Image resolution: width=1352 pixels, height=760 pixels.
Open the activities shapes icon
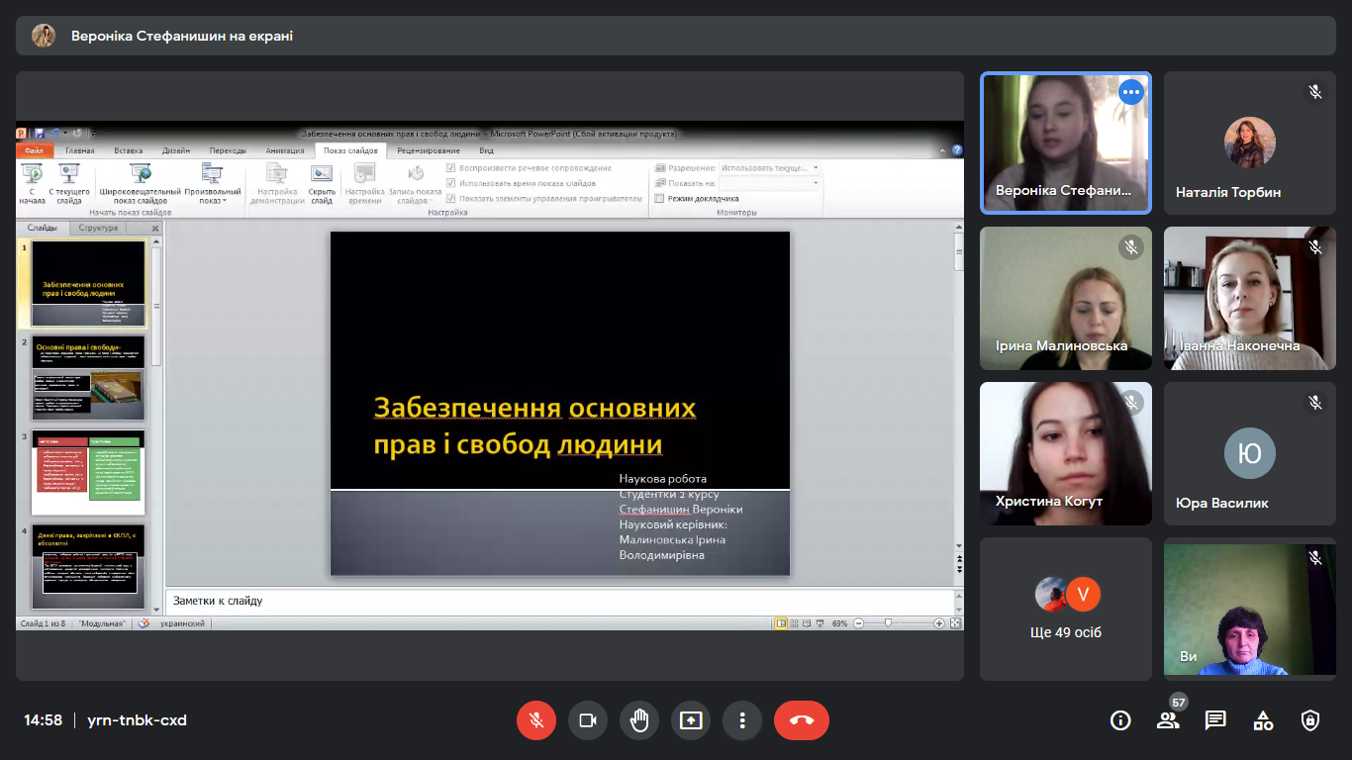click(1263, 720)
